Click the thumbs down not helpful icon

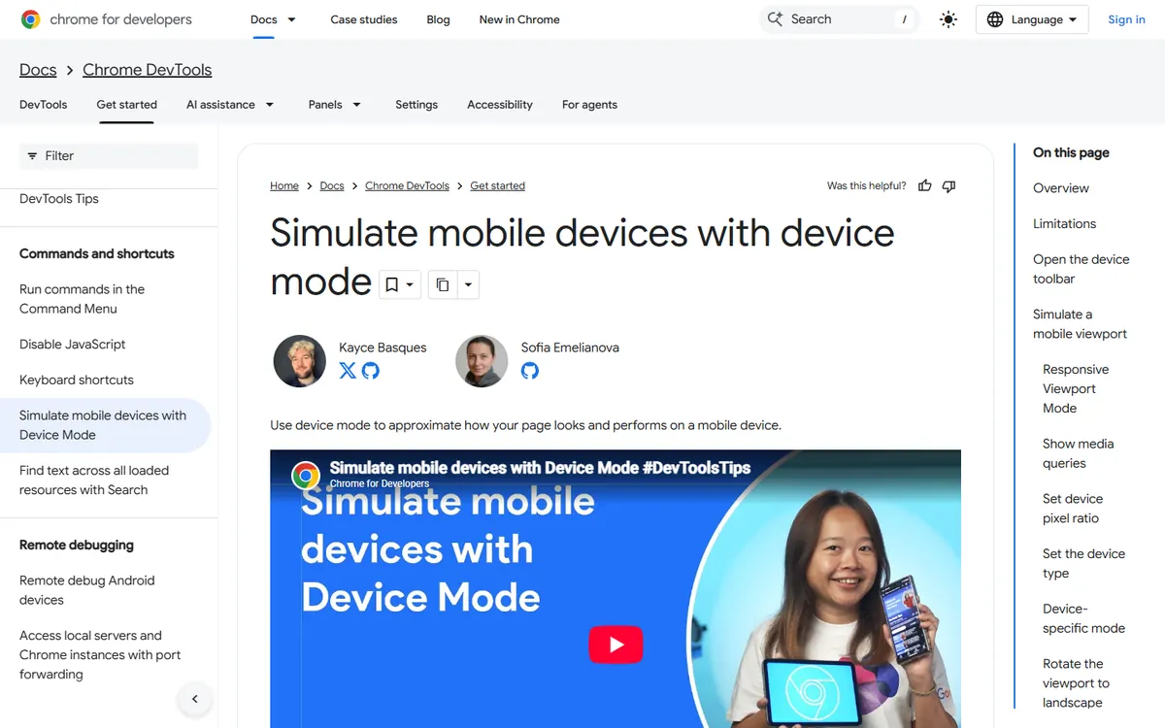coord(949,185)
